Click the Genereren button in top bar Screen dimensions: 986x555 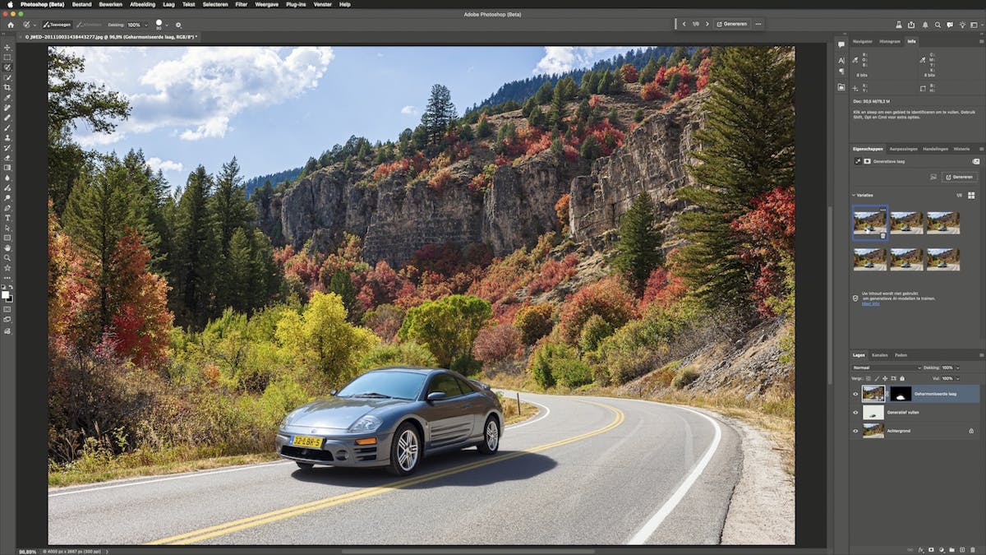coord(731,24)
